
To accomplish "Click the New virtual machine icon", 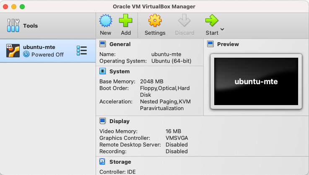I will (106, 21).
